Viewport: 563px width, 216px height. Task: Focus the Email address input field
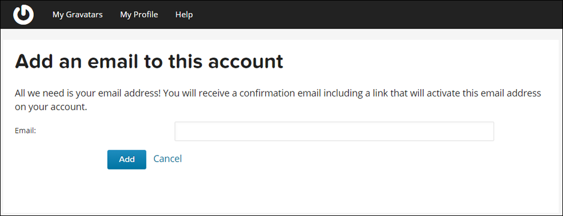click(334, 131)
